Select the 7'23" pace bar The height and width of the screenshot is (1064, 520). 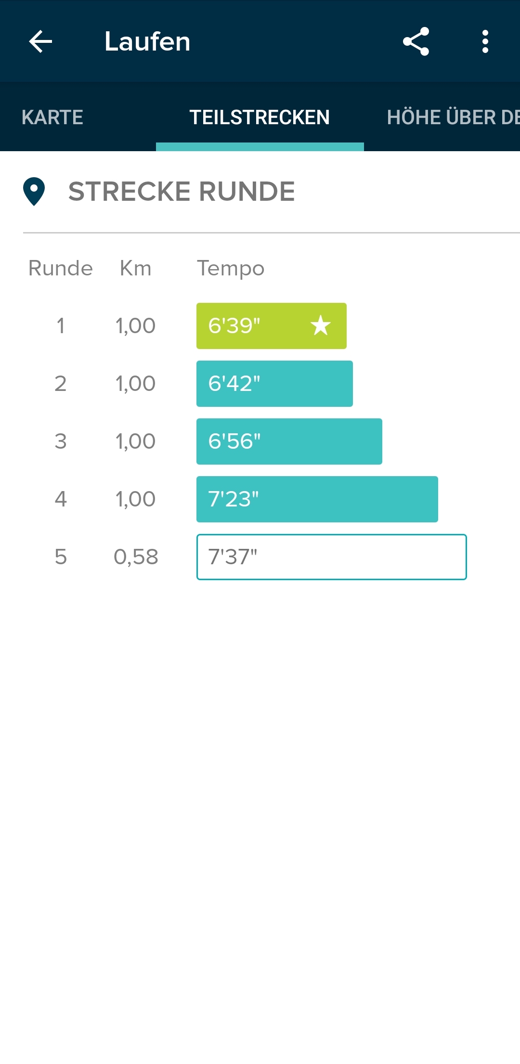tap(317, 499)
